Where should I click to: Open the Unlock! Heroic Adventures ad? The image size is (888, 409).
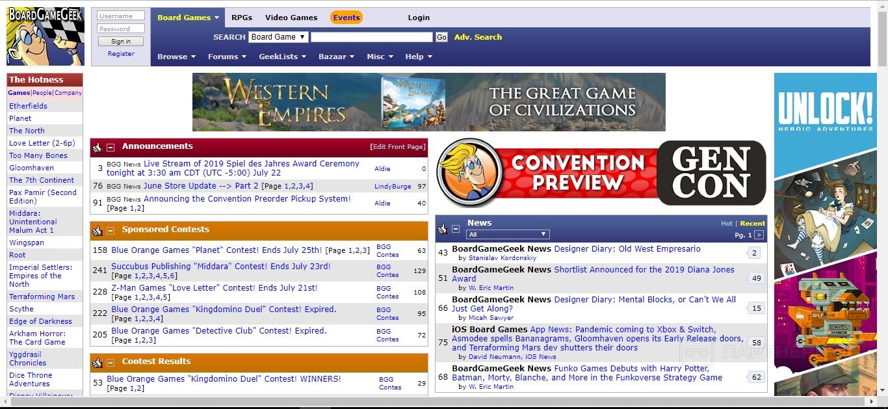(x=826, y=234)
